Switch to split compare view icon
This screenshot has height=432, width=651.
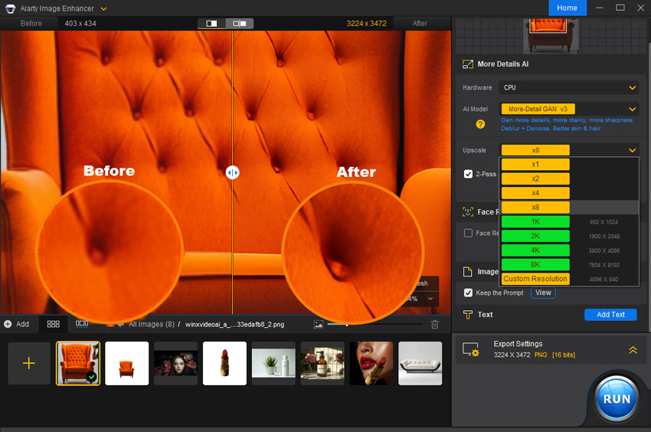coord(211,24)
